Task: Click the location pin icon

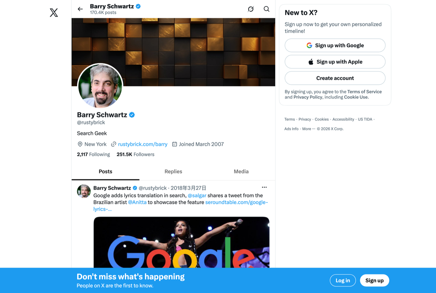Action: tap(80, 144)
